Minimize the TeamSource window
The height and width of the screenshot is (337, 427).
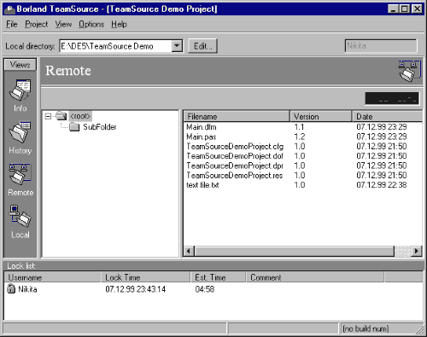point(393,9)
